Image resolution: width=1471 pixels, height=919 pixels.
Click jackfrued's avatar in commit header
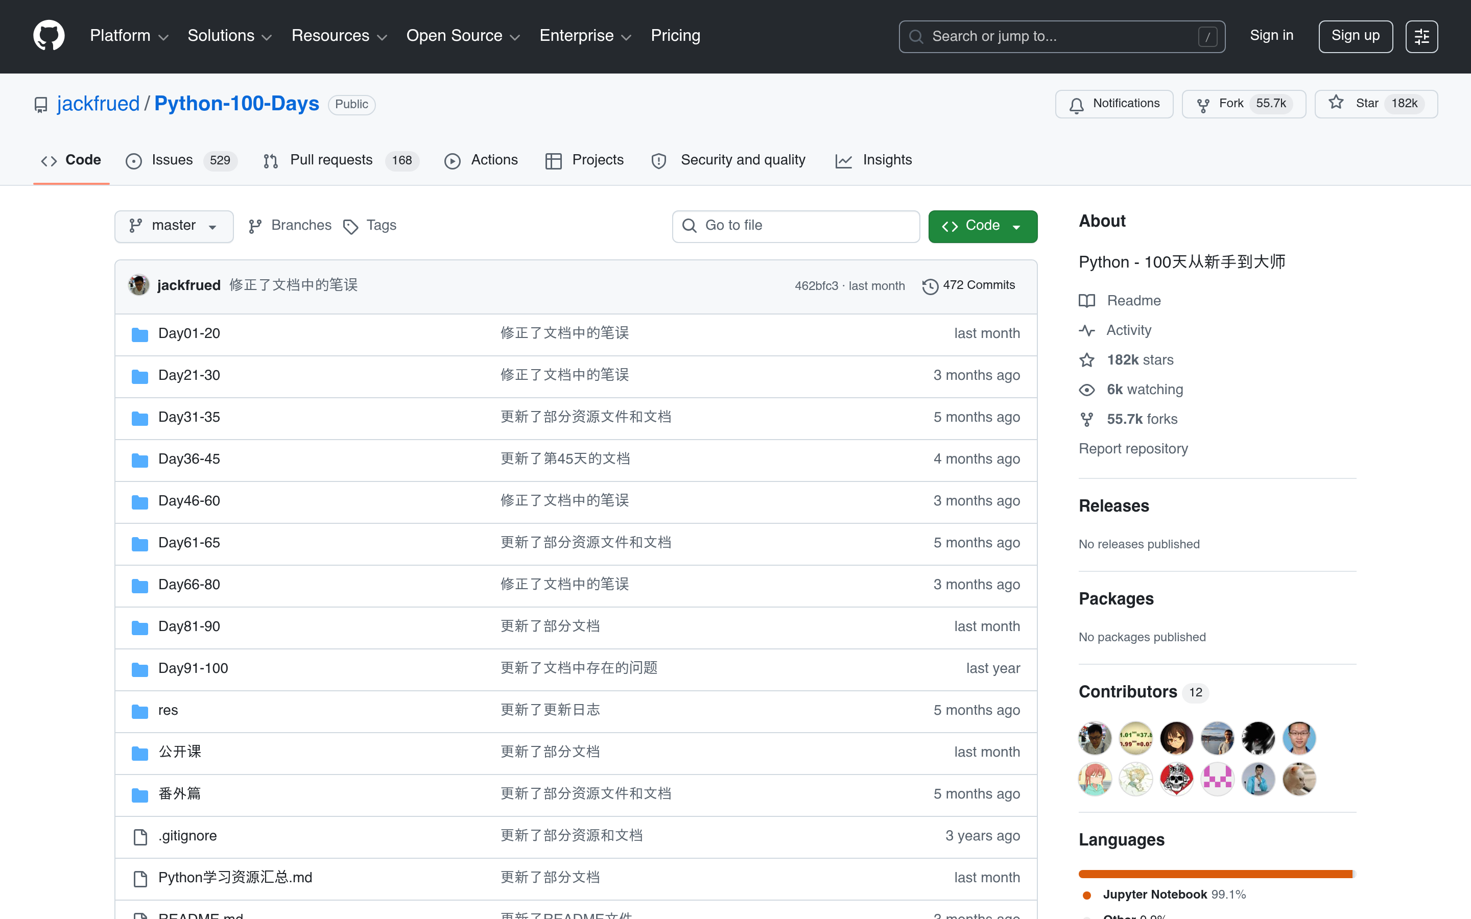coord(138,285)
